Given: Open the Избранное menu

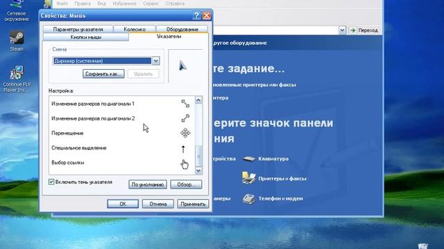Looking at the screenshot, I should pos(124,3).
